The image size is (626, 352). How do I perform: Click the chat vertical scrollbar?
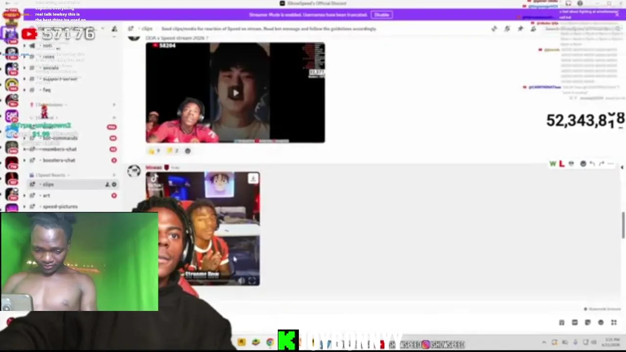pos(623,225)
